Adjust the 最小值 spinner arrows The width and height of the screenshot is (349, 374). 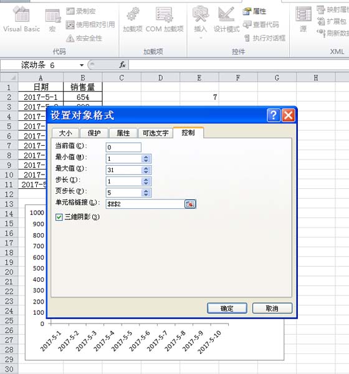pos(146,158)
